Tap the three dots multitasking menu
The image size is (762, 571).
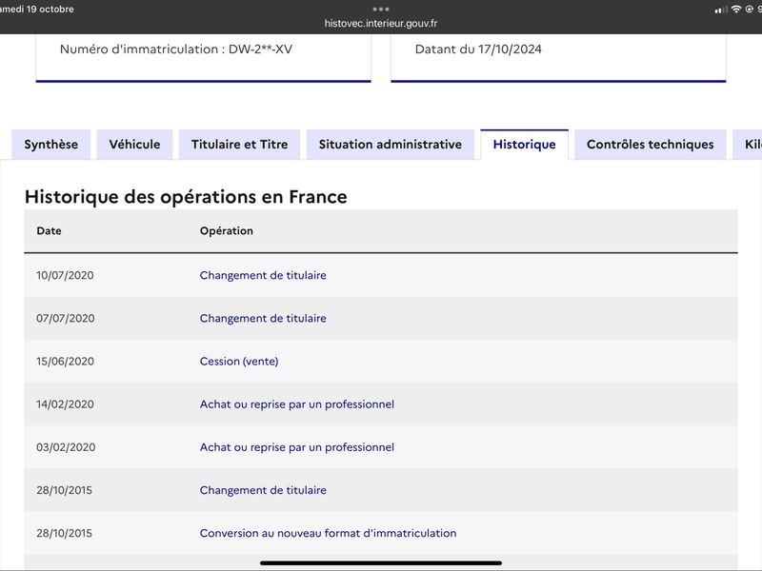(x=381, y=10)
